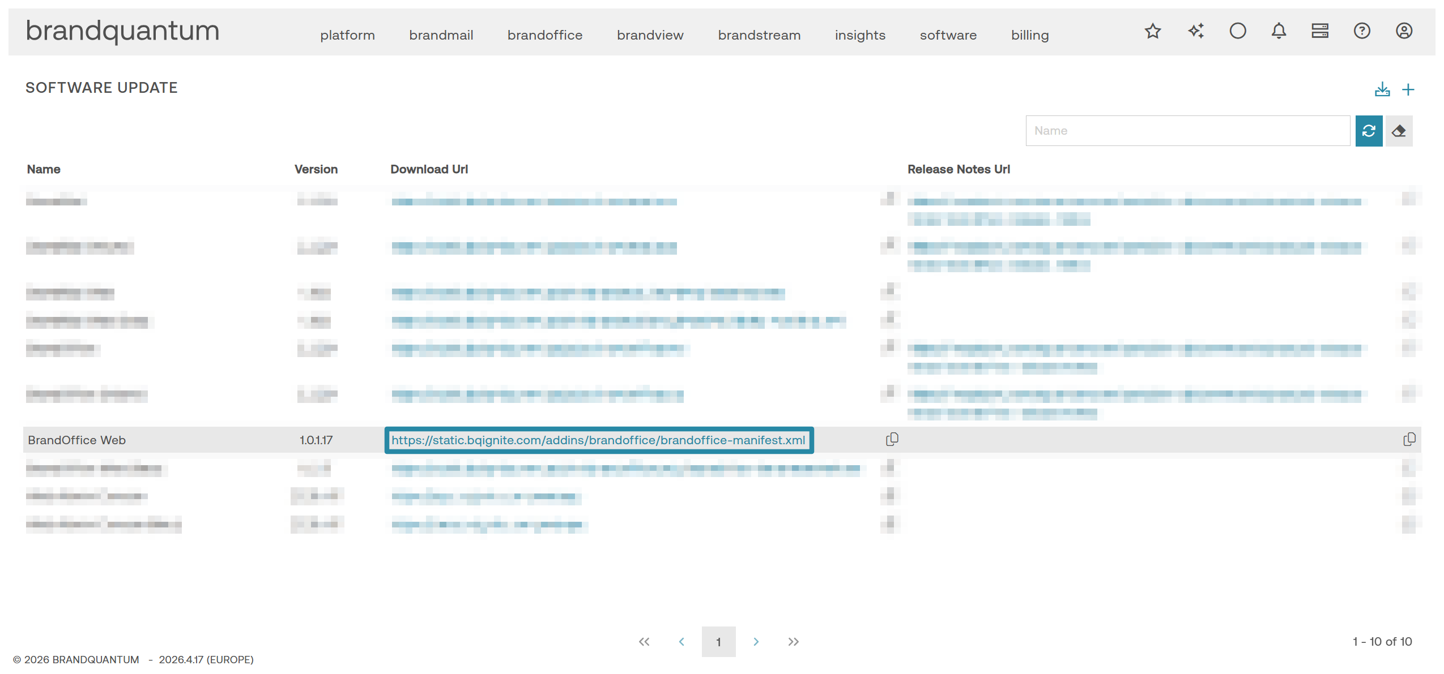Go to next page
Viewport: 1444px width, 674px height.
[x=756, y=641]
